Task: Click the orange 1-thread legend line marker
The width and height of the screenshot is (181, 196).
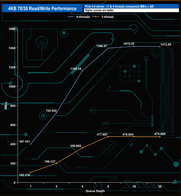Action: point(96,17)
